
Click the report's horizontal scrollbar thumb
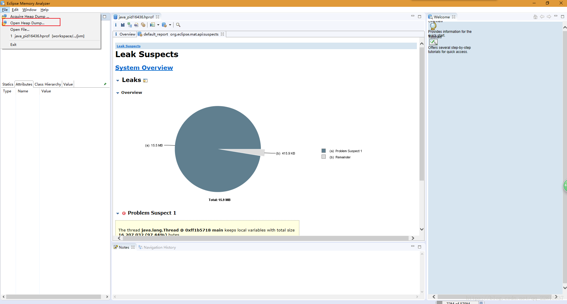point(266,238)
